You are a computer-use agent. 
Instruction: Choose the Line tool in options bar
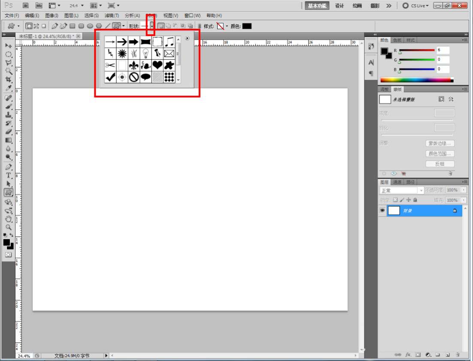107,26
